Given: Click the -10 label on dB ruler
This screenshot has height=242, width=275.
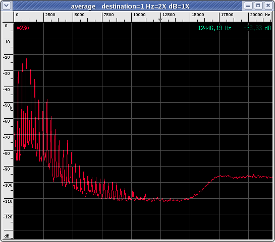Looking at the screenshot, I should tap(7, 42).
